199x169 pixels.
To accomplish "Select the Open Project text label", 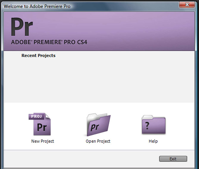I will tap(98, 141).
